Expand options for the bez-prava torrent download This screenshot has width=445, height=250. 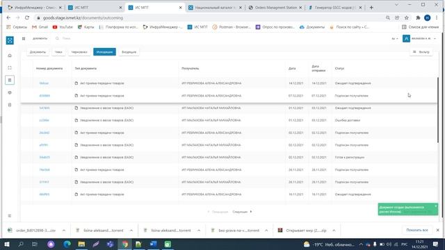click(x=266, y=231)
